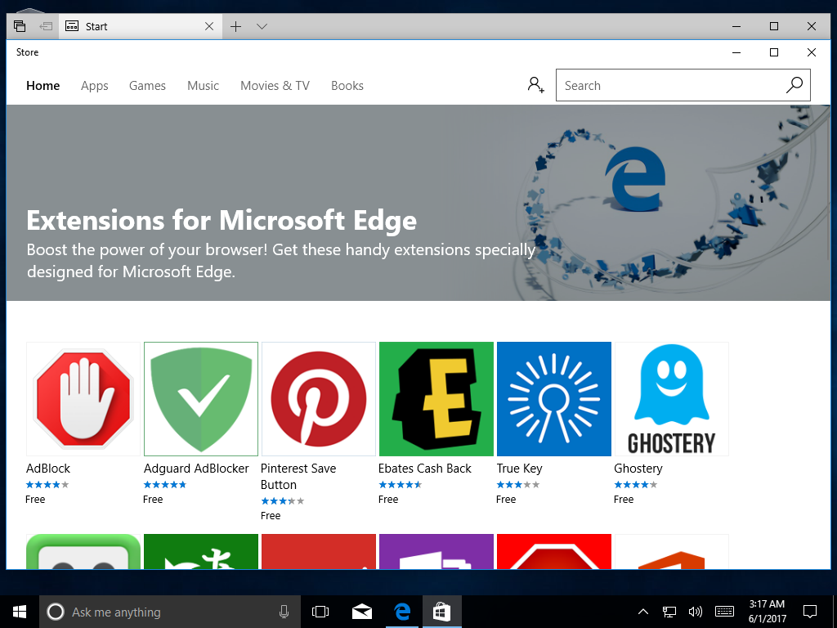Open the Adguard AdBlocker green shield tile

[x=201, y=399]
